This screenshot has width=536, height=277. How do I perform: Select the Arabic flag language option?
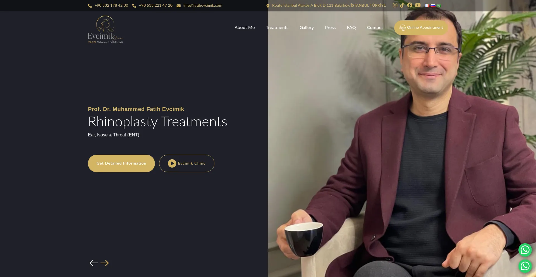[439, 6]
